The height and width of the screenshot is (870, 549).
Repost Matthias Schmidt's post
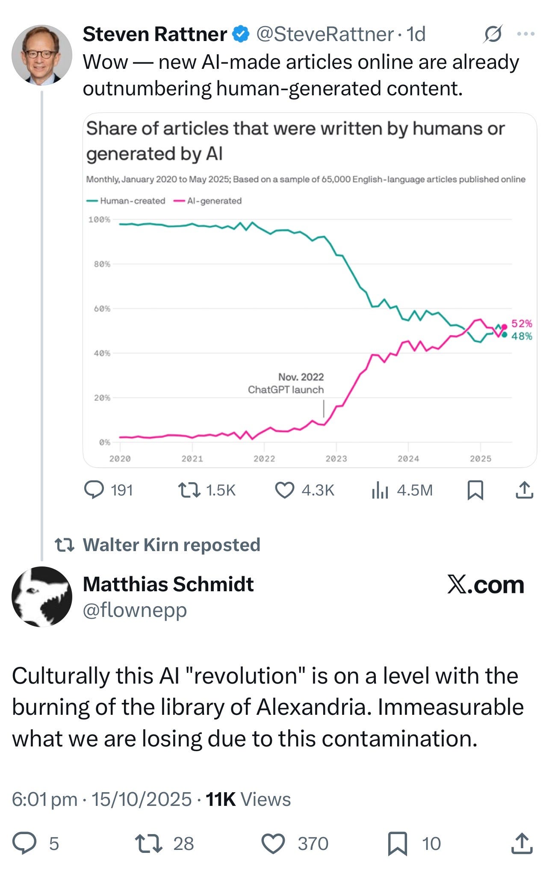tap(148, 843)
